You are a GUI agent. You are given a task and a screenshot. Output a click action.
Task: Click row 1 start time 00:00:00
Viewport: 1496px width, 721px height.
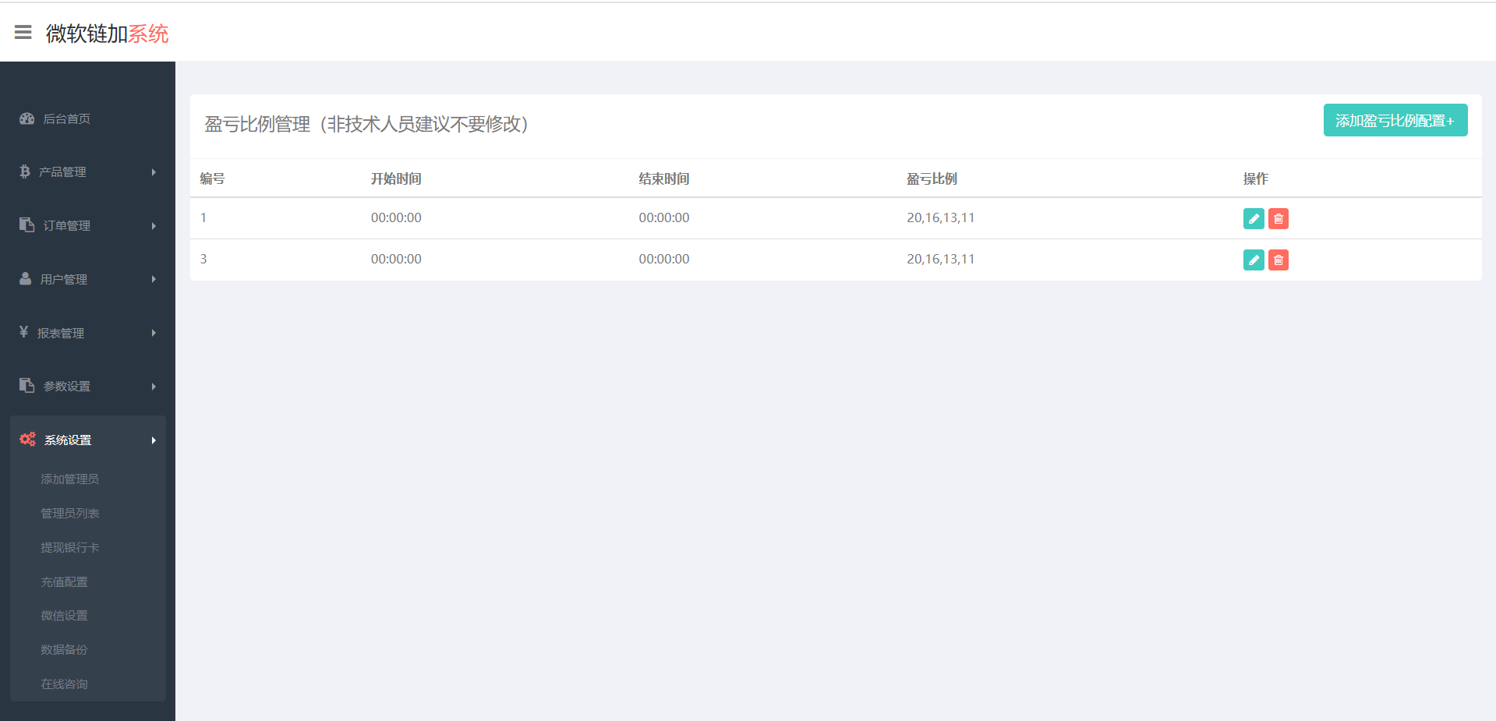[396, 217]
